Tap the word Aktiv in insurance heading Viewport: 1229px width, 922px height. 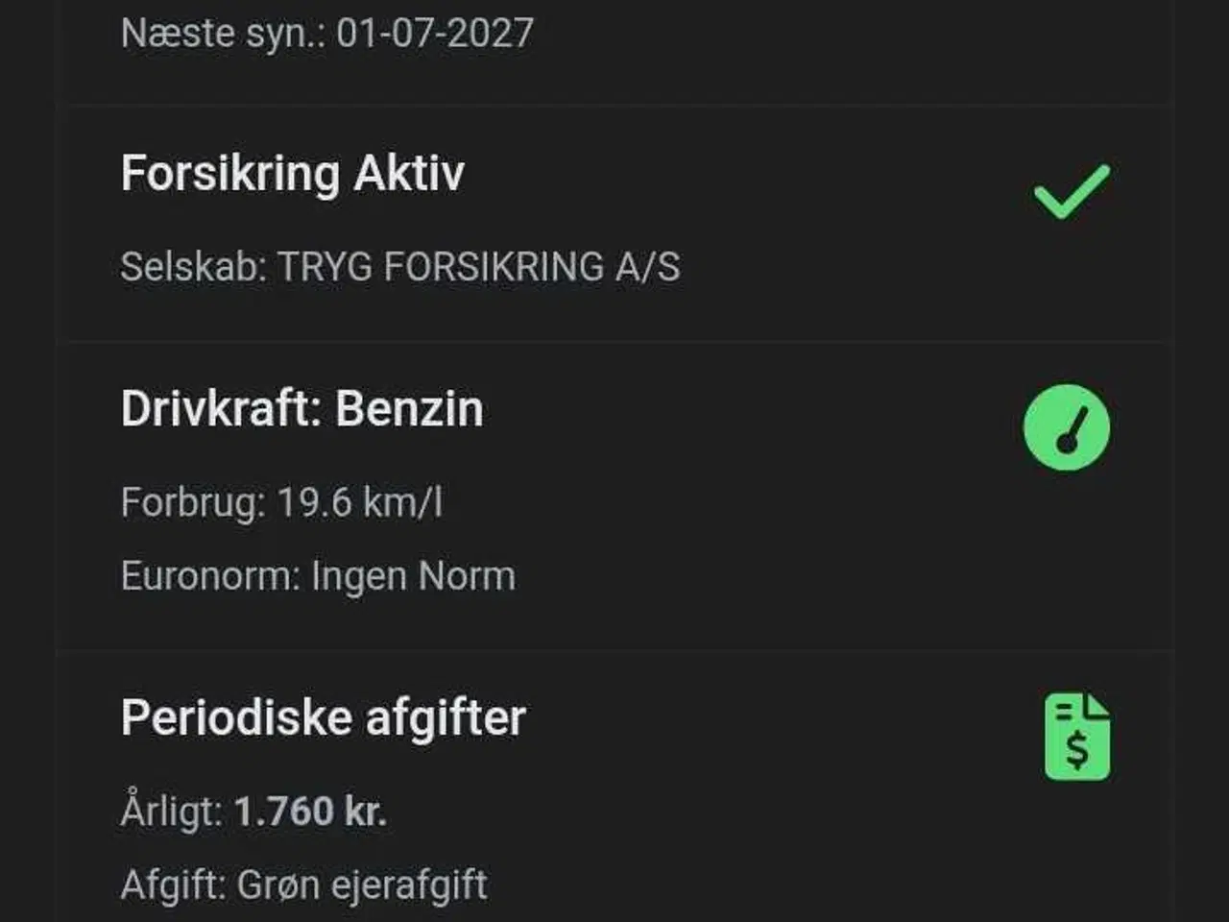pyautogui.click(x=409, y=175)
